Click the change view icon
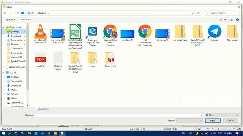This screenshot has height=136, width=243. pos(221,20)
